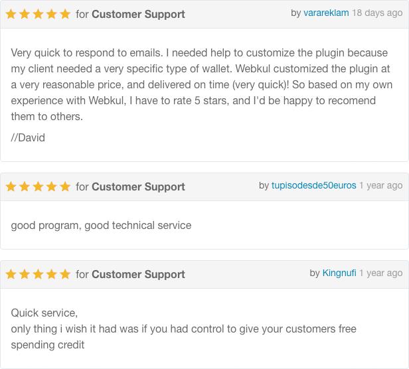Open varareklam user profile link

pos(326,13)
